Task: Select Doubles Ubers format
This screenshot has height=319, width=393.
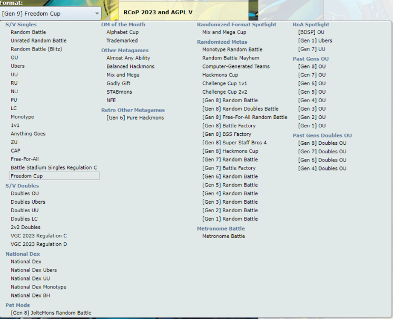Action: [28, 202]
